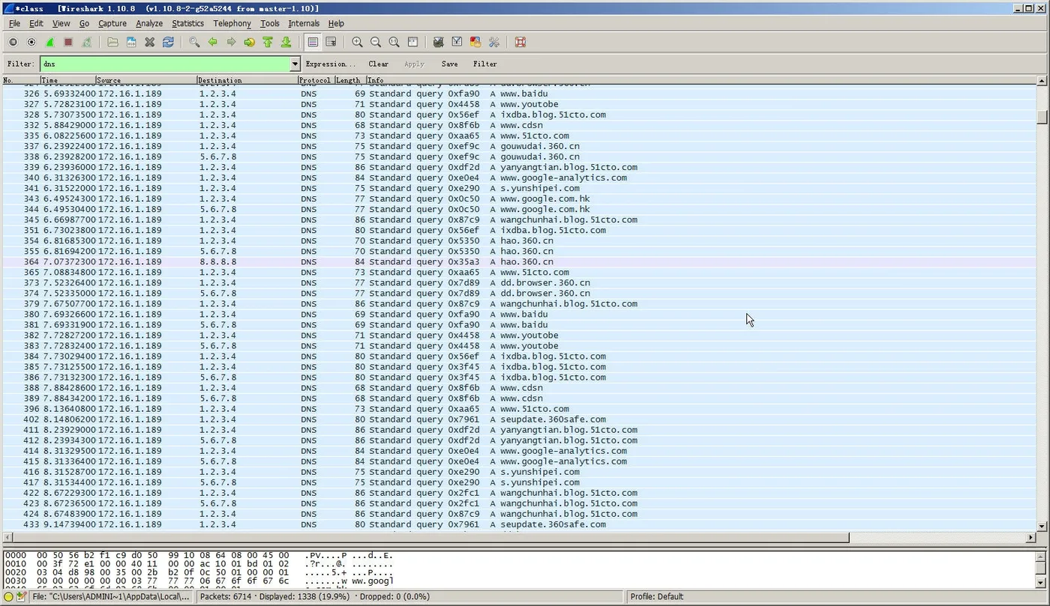
Task: Jump to the last packet icon
Action: (x=286, y=43)
